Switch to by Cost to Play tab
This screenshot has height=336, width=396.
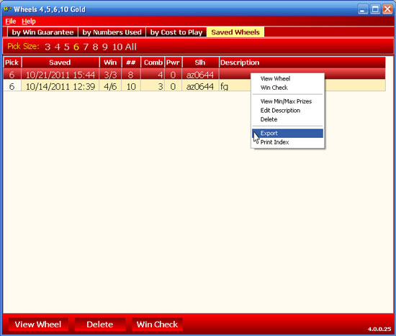(x=176, y=32)
